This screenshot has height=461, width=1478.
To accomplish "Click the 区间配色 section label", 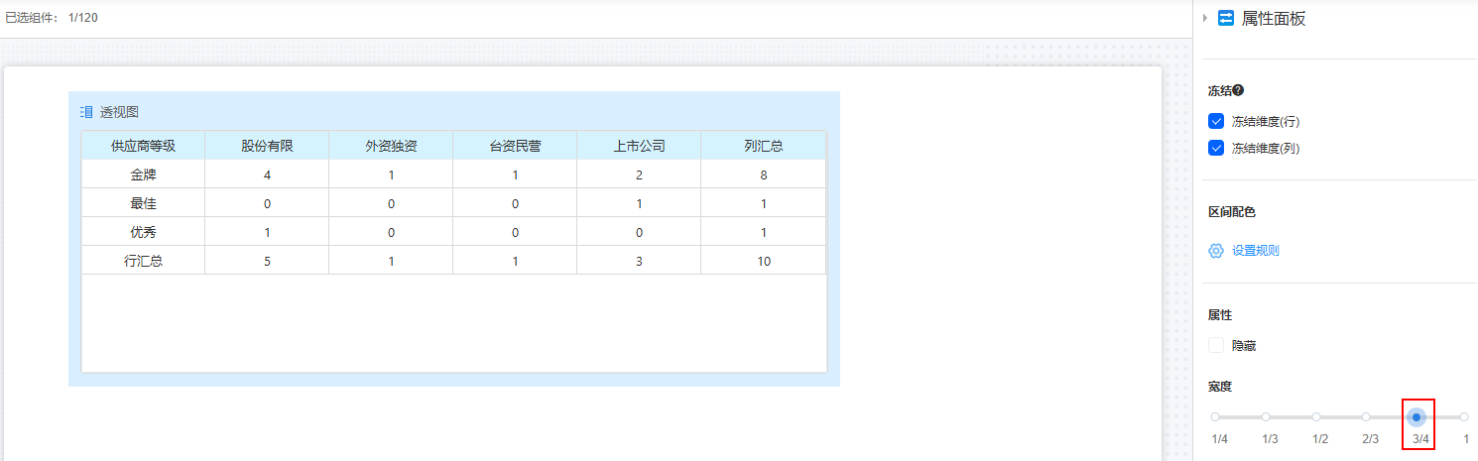I will (1232, 212).
